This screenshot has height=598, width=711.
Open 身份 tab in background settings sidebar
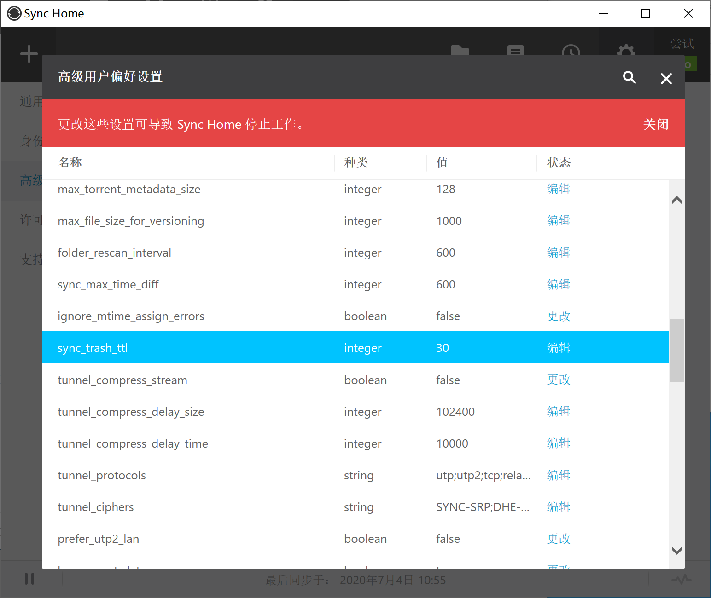(x=31, y=141)
